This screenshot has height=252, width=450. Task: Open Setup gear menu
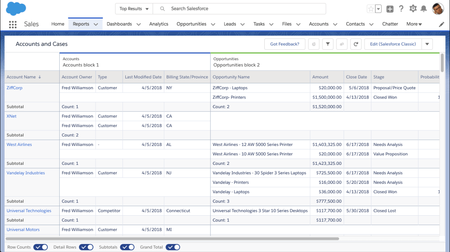coord(413,9)
